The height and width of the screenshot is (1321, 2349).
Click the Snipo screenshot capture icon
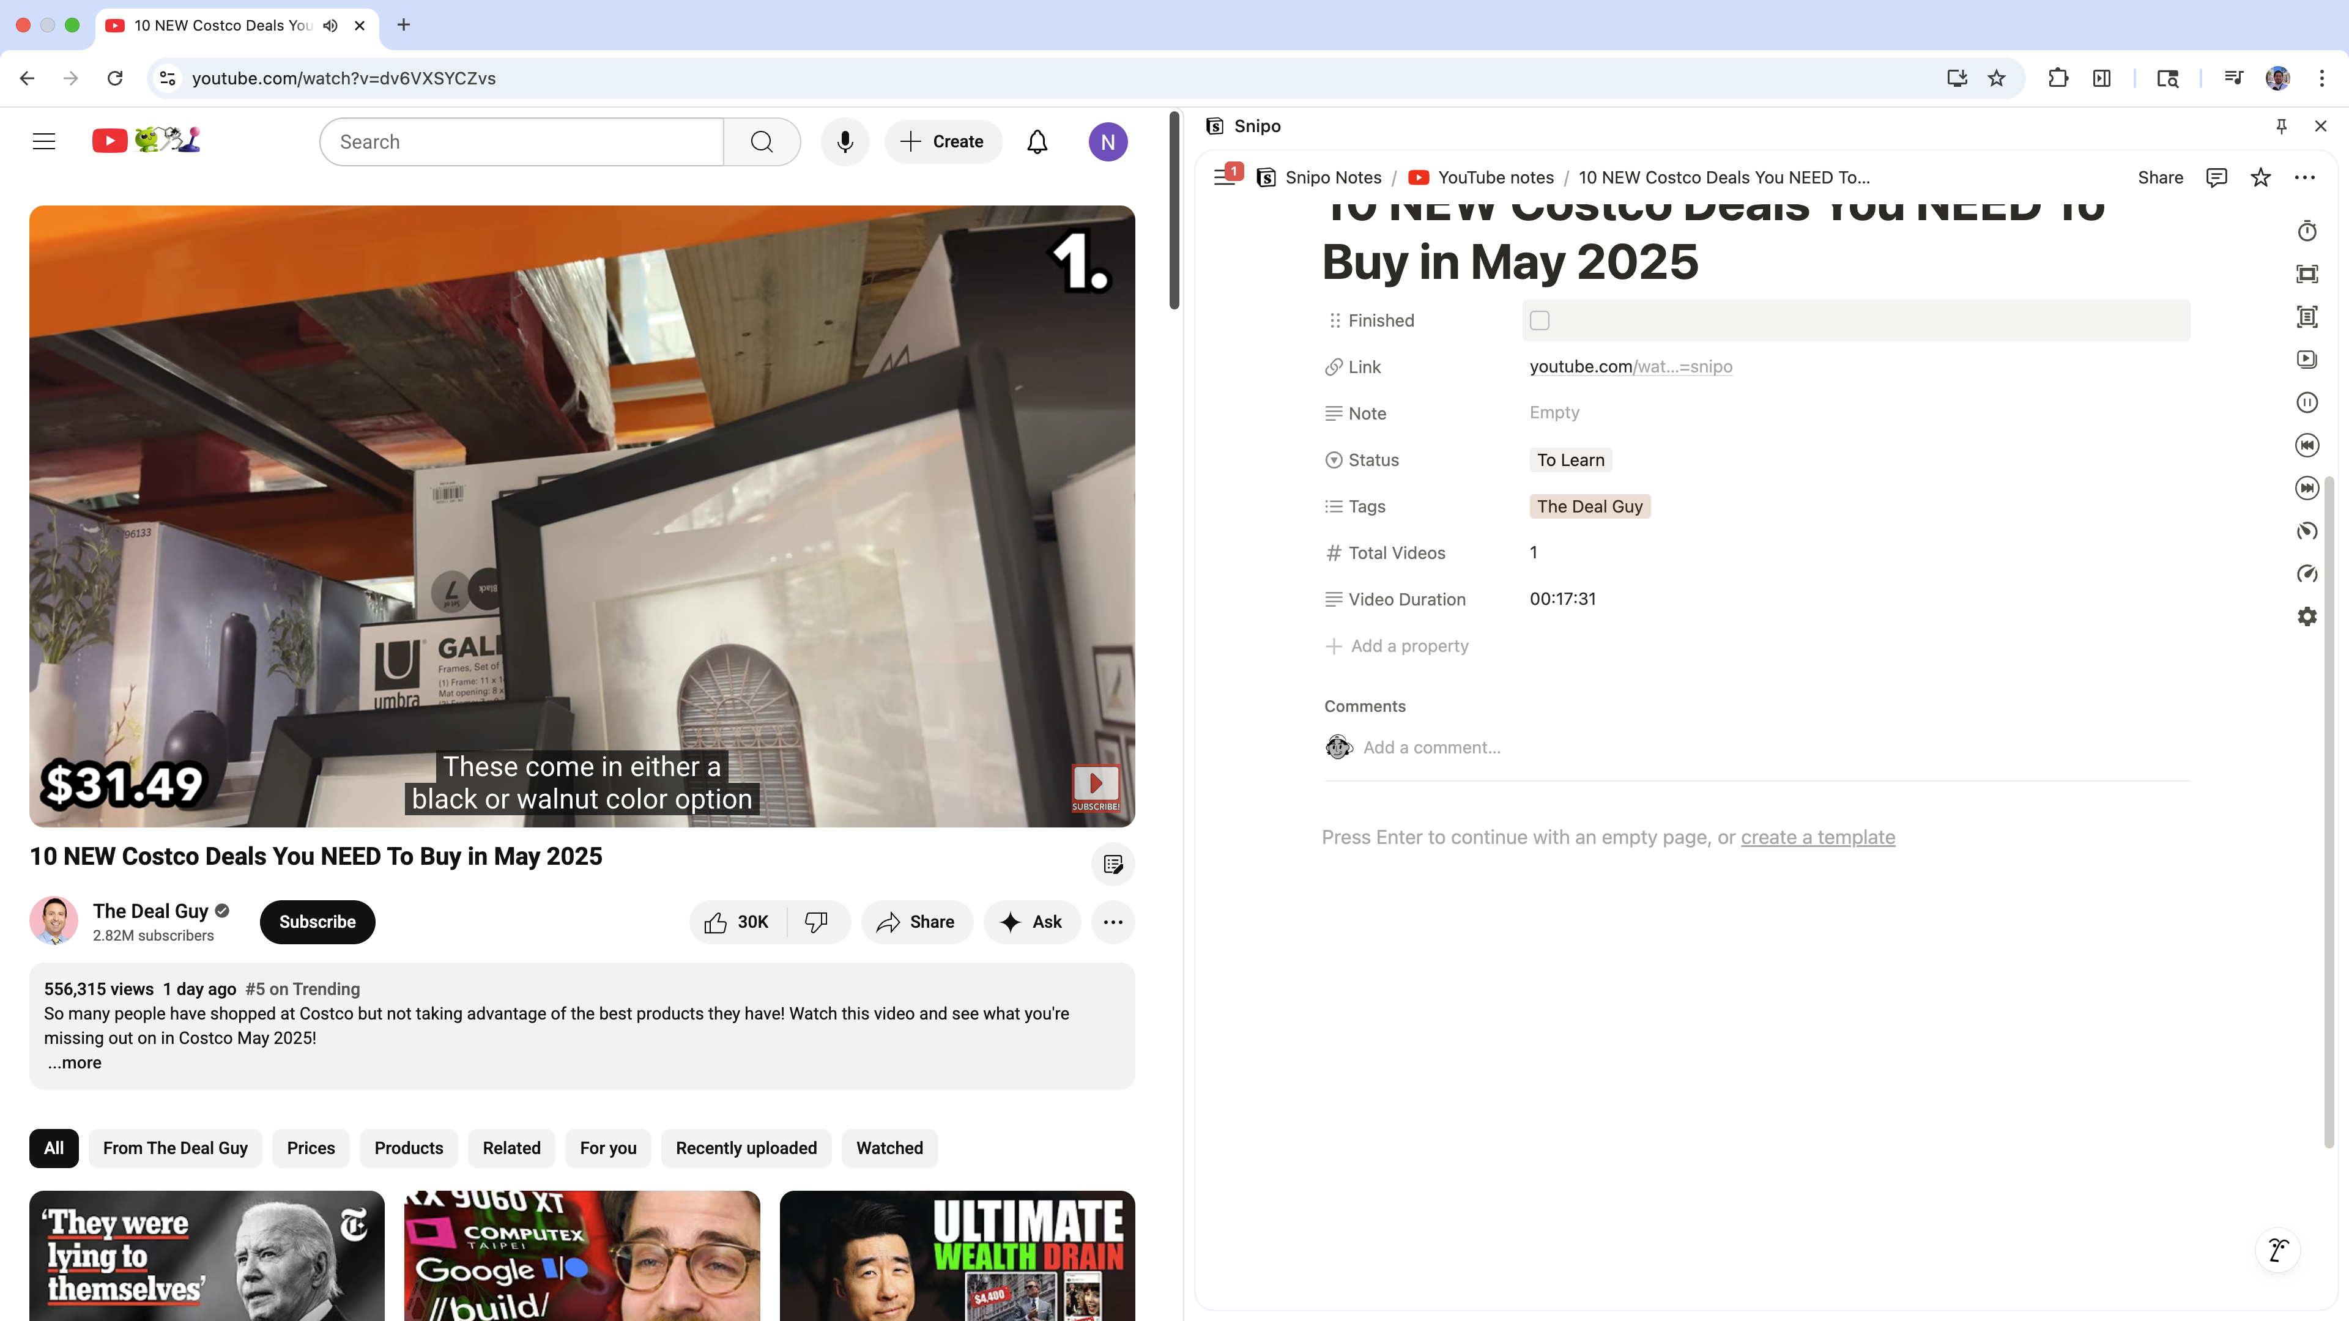(2306, 275)
